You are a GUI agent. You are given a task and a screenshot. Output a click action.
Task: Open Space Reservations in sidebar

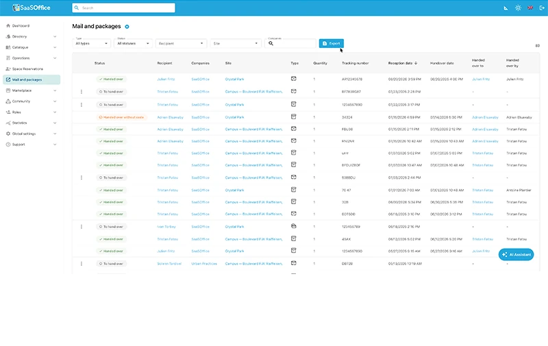click(x=27, y=69)
